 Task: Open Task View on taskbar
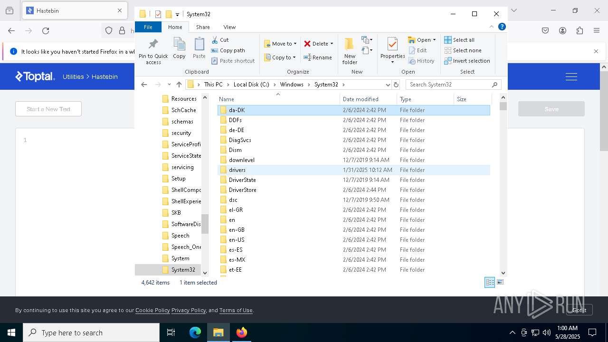tap(171, 332)
